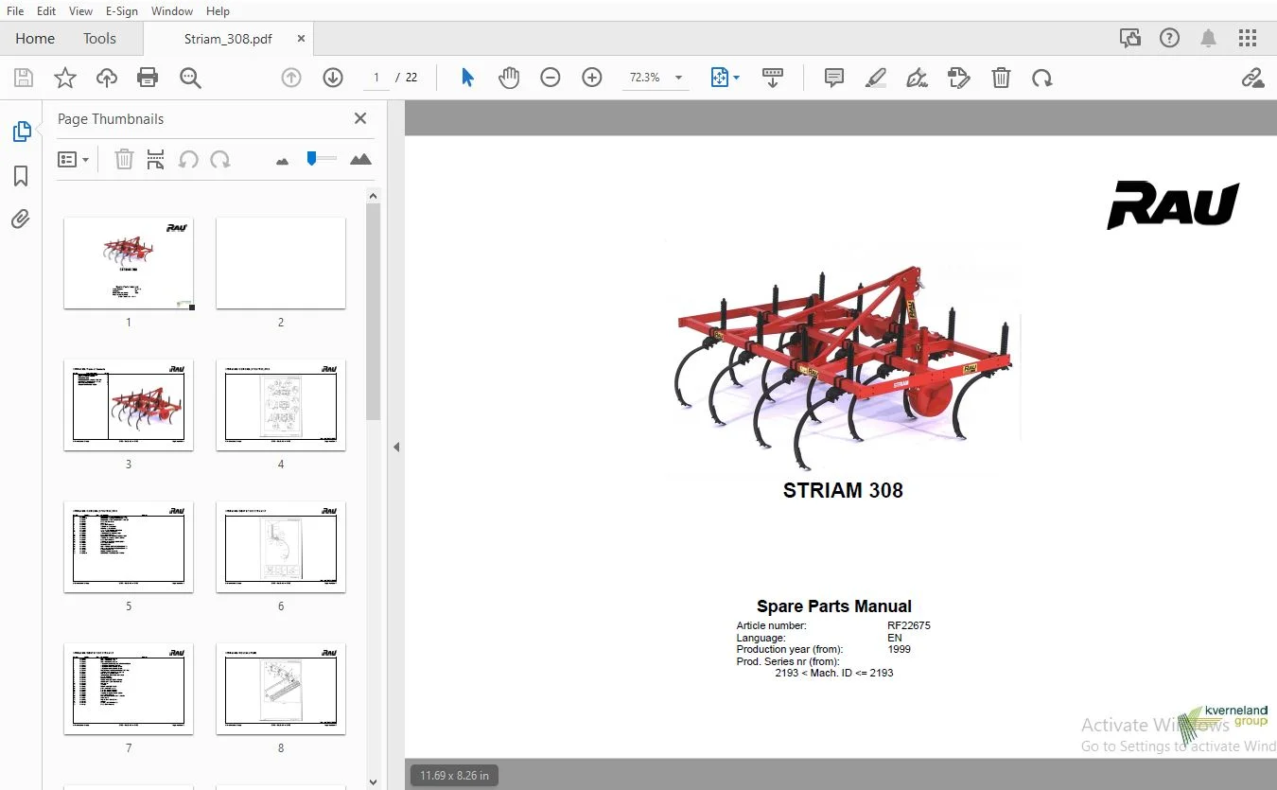Switch to the Home tab
This screenshot has width=1277, height=790.
point(35,39)
